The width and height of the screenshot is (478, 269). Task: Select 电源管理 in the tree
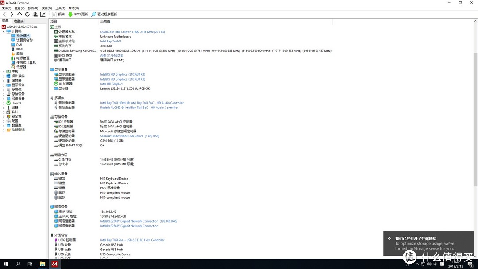tap(23, 58)
